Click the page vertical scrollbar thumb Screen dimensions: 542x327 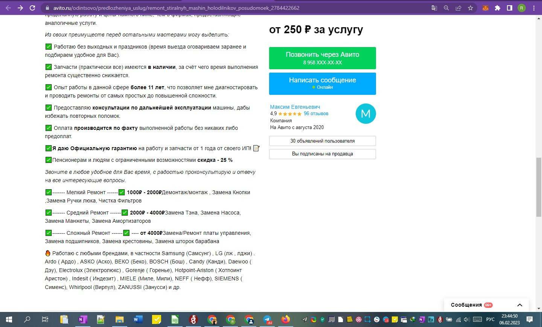point(539,187)
